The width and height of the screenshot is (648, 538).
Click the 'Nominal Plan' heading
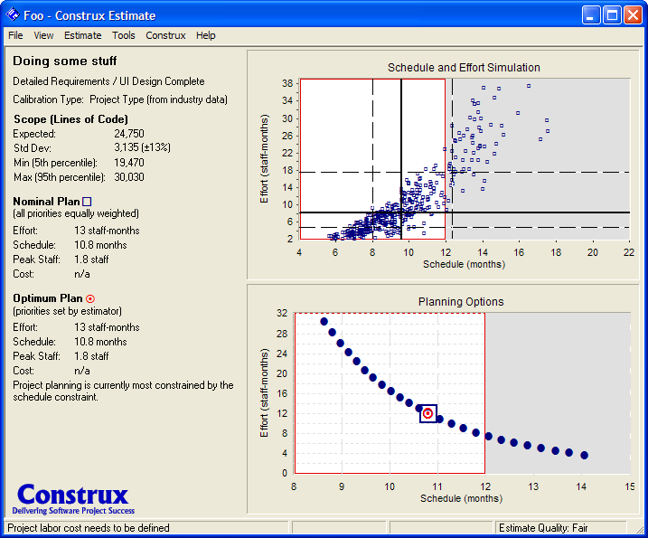coord(46,202)
